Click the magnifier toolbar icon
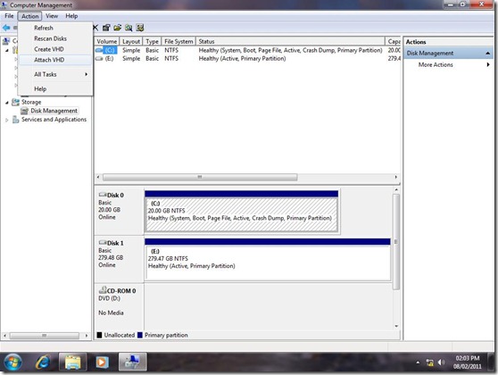The height and width of the screenshot is (375, 498). pos(129,28)
